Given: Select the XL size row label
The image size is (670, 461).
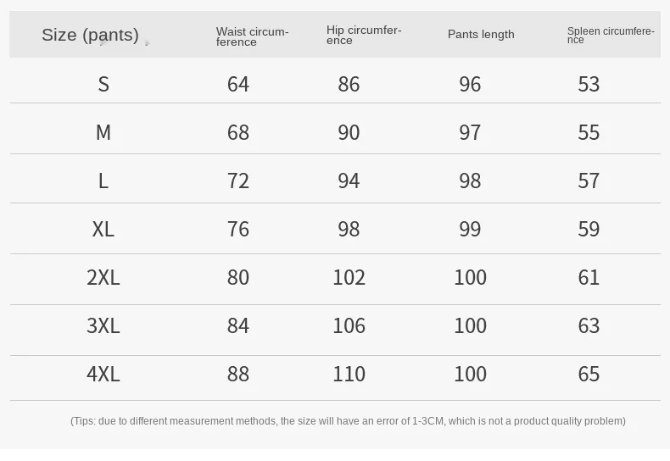Looking at the screenshot, I should [x=103, y=229].
